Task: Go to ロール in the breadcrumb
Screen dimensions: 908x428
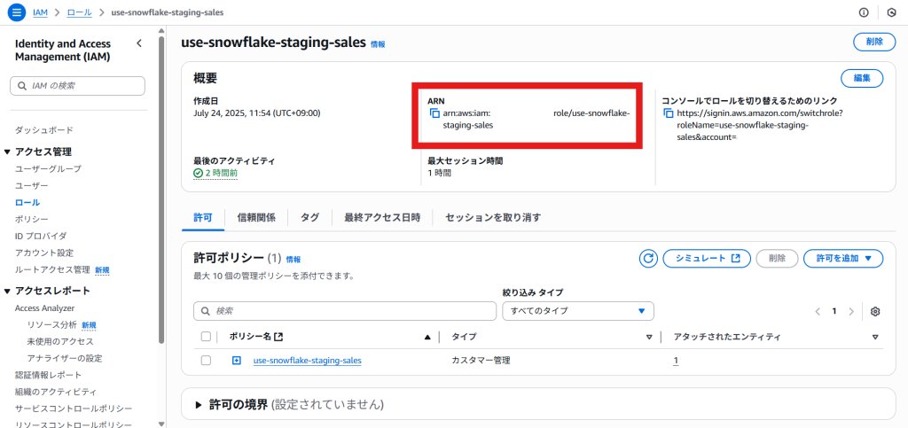Action: [79, 12]
